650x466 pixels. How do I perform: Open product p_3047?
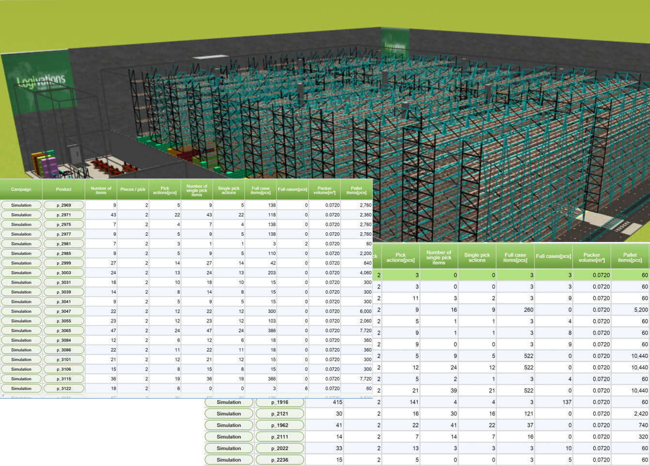63,311
